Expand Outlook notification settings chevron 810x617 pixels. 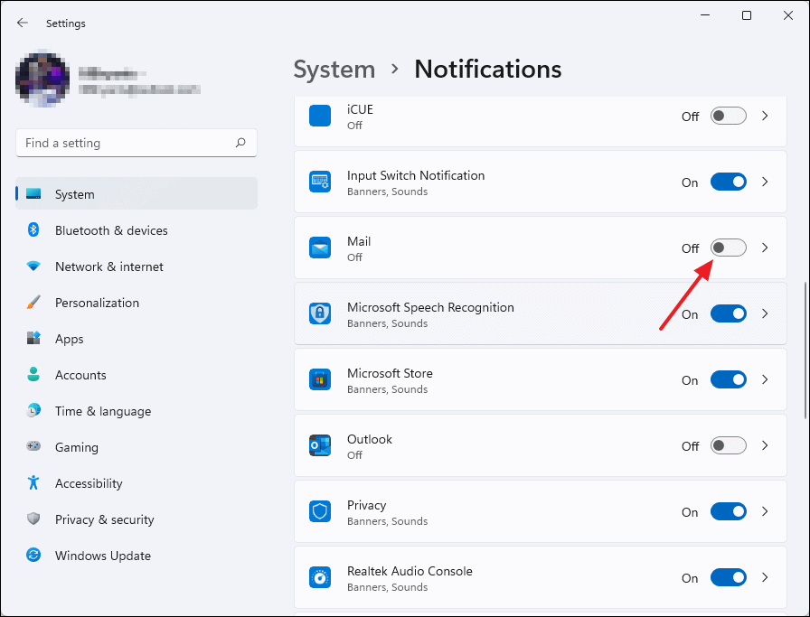[x=765, y=445]
